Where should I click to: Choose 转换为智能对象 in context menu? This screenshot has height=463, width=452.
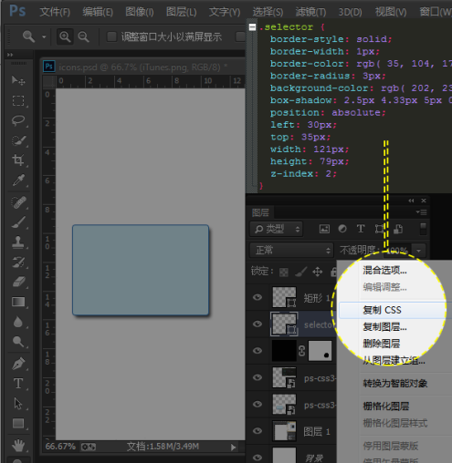pos(395,384)
